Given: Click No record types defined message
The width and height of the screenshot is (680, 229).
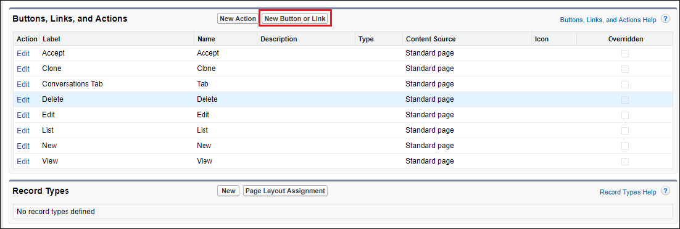Looking at the screenshot, I should pos(56,212).
